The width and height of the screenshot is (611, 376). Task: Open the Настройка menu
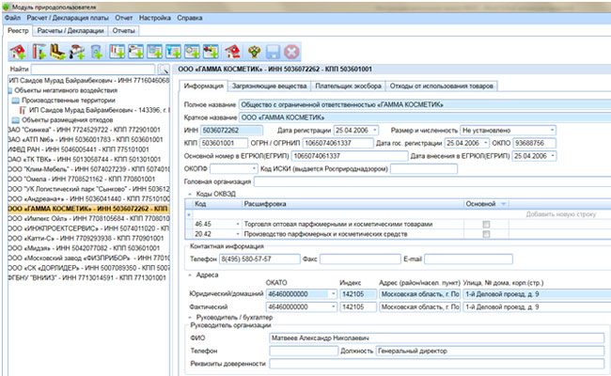[155, 18]
